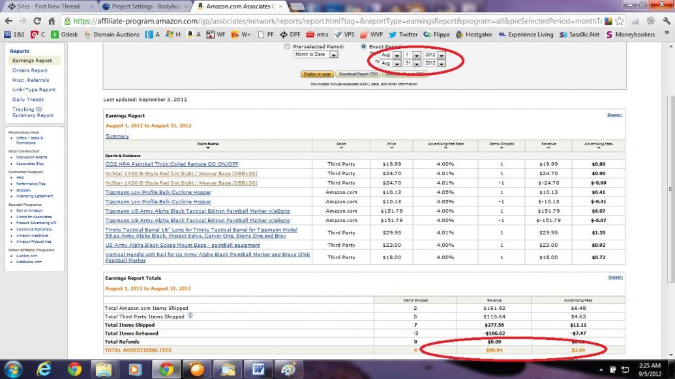
Task: Click the Summary link under Earnings Report
Action: tap(117, 136)
